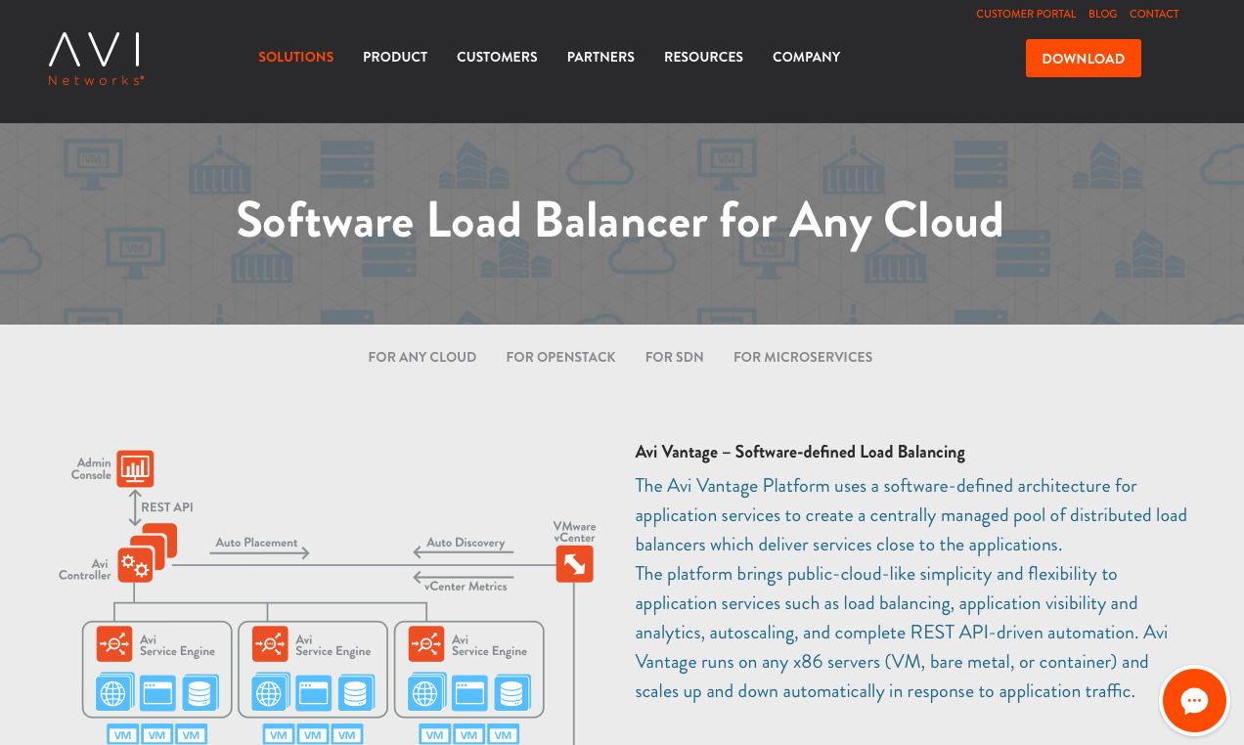The image size is (1244, 745).
Task: Select the For OpenStack tab
Action: tap(560, 357)
